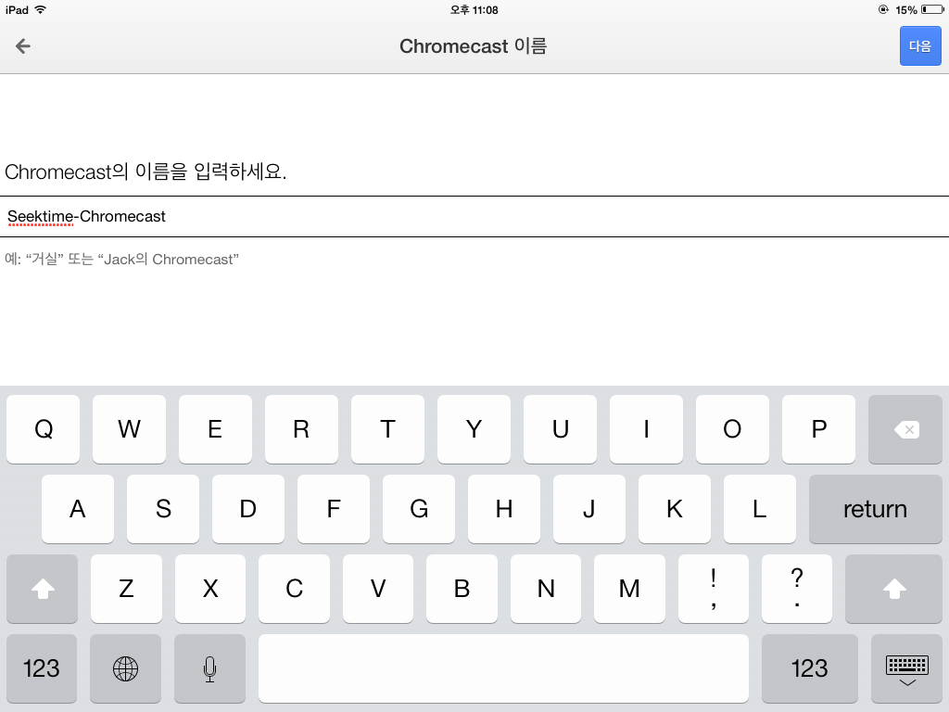
Task: Focus the Seektime-Chromecast name field
Action: click(474, 216)
